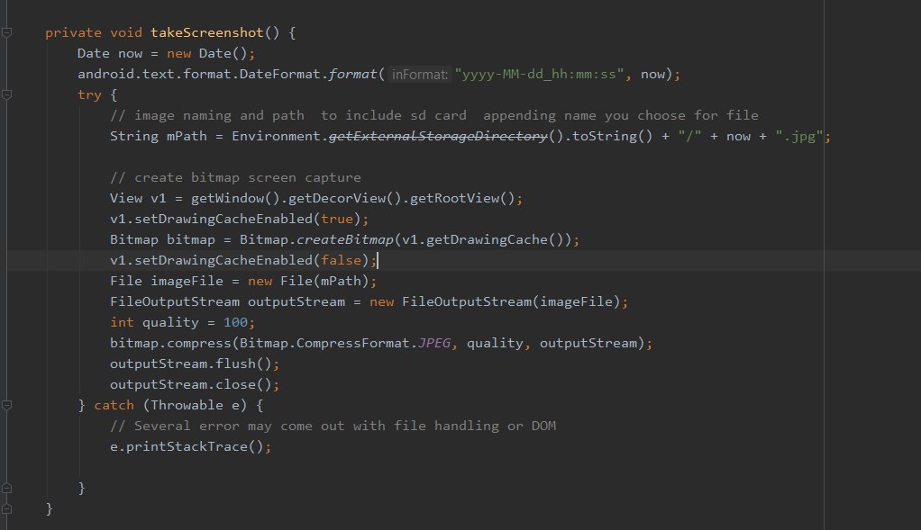Click getDrawingCache in the Bitmap line
The width and height of the screenshot is (921, 530).
click(487, 239)
